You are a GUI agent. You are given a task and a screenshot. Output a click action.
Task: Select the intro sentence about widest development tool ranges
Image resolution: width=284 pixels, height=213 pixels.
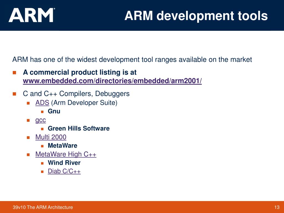(132, 60)
